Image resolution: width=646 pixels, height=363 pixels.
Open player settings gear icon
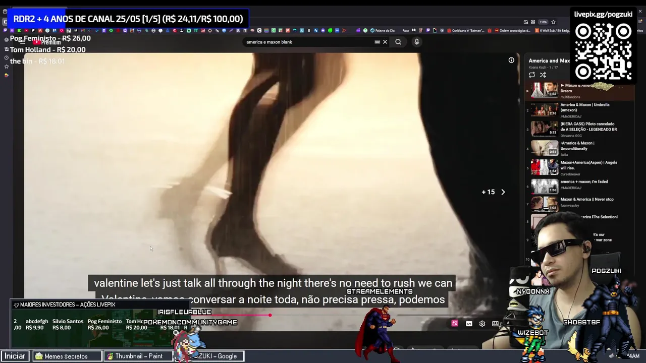point(482,324)
